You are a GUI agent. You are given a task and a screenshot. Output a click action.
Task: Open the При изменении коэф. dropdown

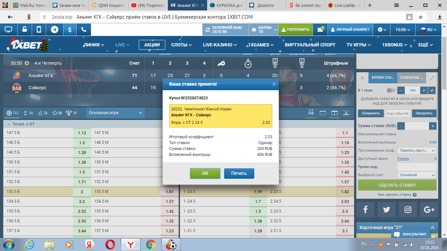coord(417,150)
